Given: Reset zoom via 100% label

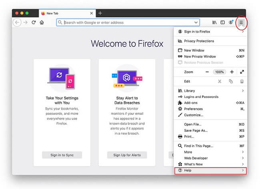Looking at the screenshot, I should pos(219,72).
